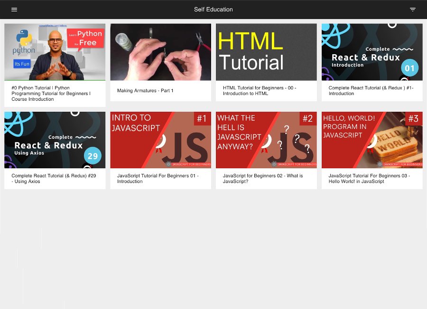This screenshot has height=309, width=427.
Task: Open the yellow HTML Tutorial thumbnail
Action: coord(266,52)
